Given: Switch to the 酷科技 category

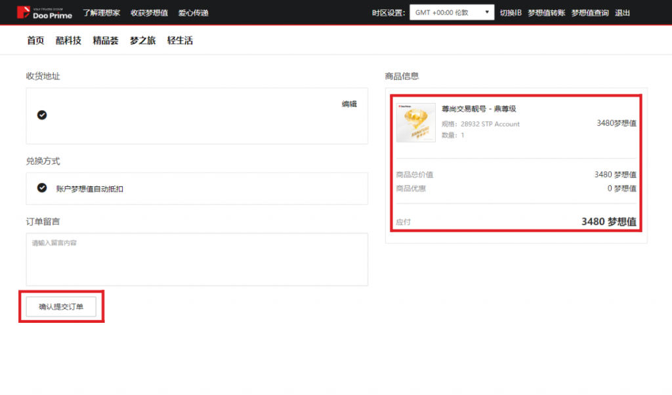Looking at the screenshot, I should click(x=68, y=41).
